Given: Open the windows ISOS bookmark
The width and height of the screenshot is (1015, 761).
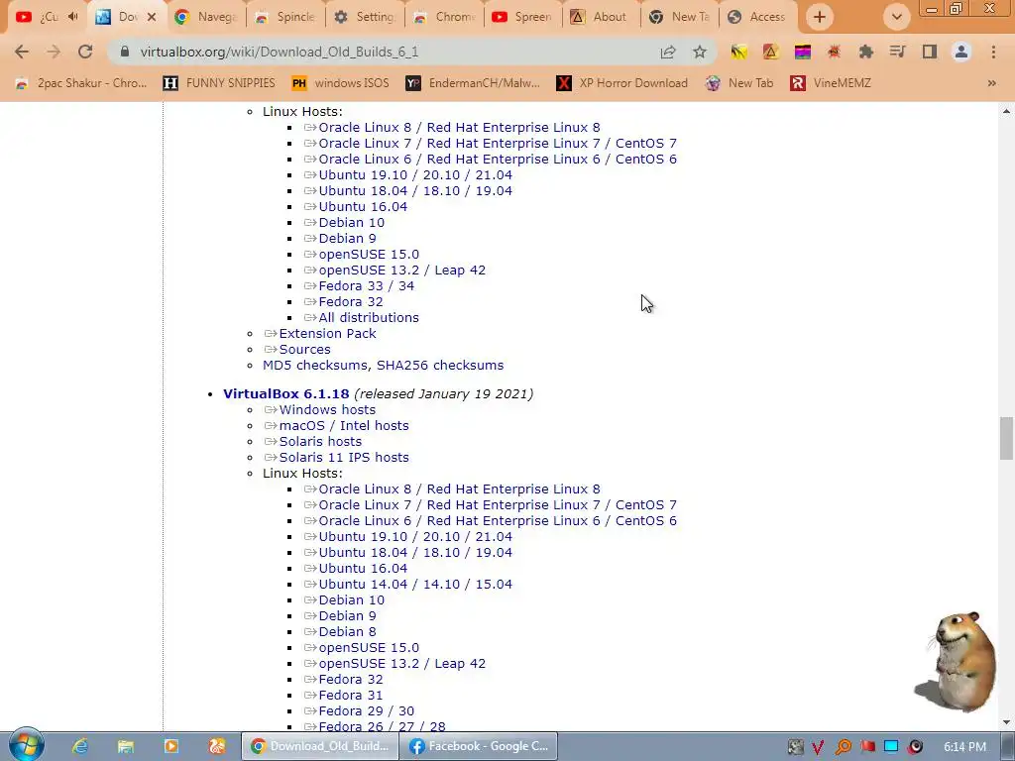Looking at the screenshot, I should tap(341, 83).
